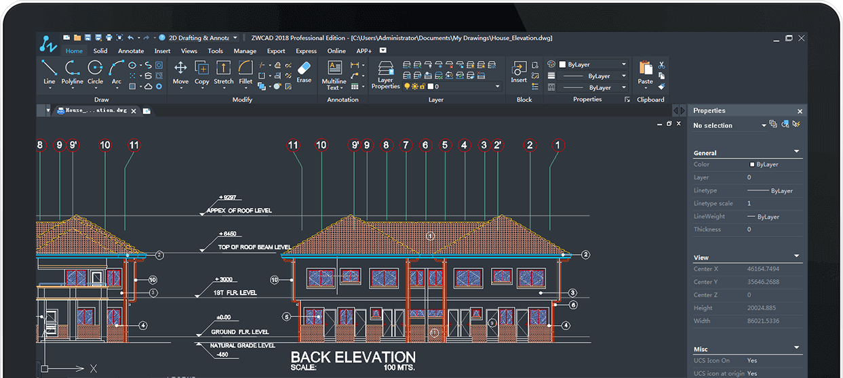Toggle the layer lightbulb on/off icon
The image size is (843, 378).
pyautogui.click(x=407, y=87)
